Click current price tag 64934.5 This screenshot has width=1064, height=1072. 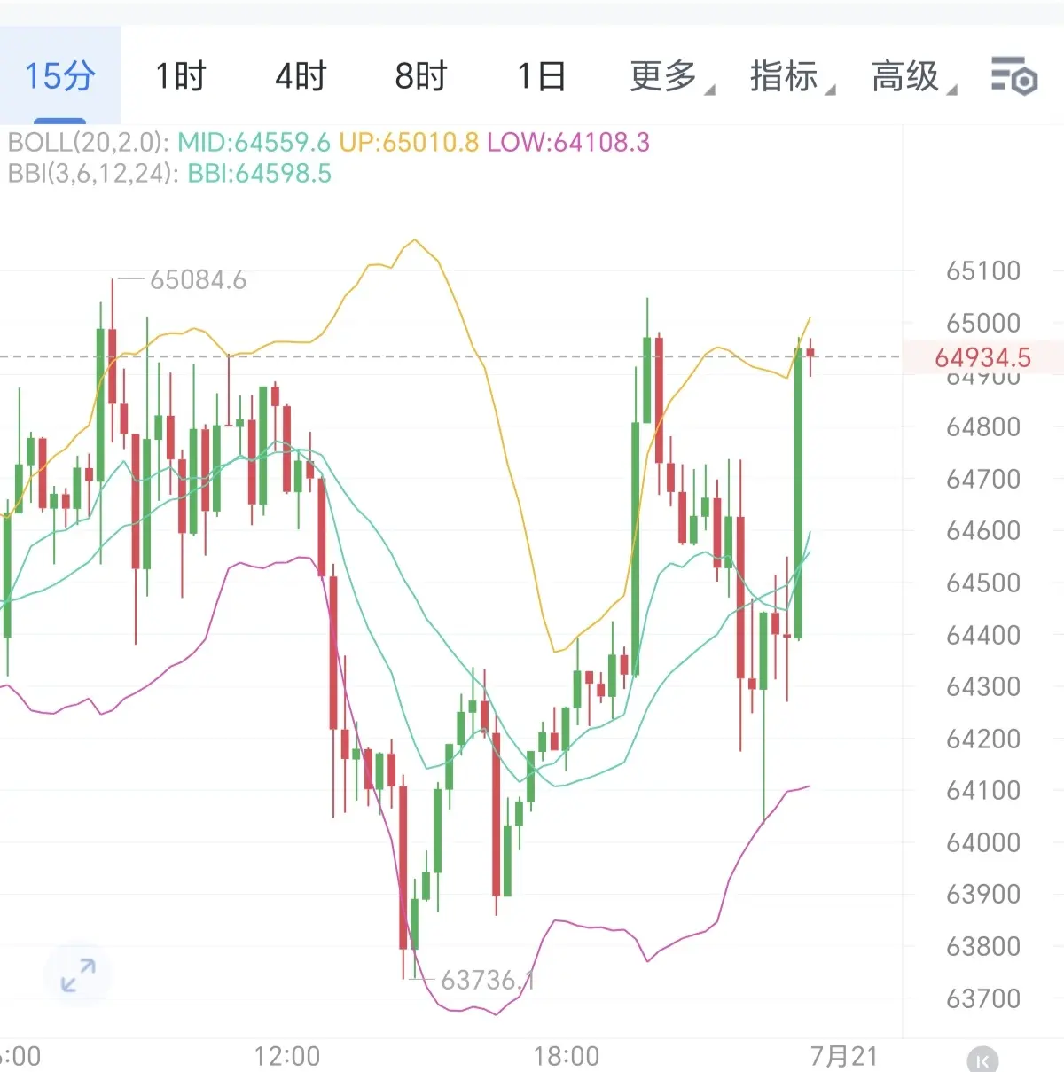coord(982,357)
